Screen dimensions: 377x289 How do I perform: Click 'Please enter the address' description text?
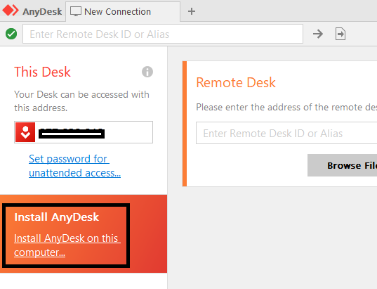tap(286, 107)
